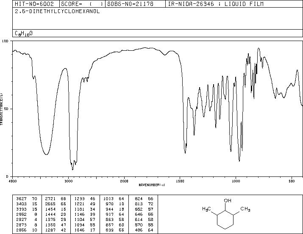Click the 646 value in last table column
The image size is (303, 234).
point(139,214)
